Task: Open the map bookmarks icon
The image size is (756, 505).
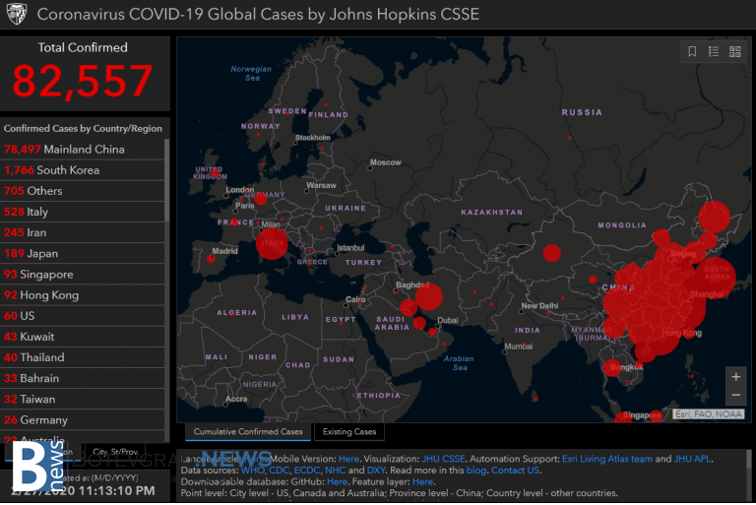Action: tap(692, 52)
